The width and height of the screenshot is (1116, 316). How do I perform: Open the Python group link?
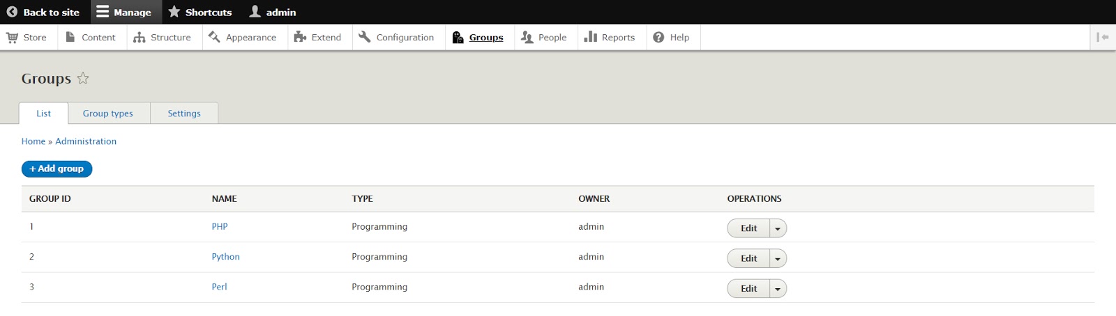(x=225, y=257)
